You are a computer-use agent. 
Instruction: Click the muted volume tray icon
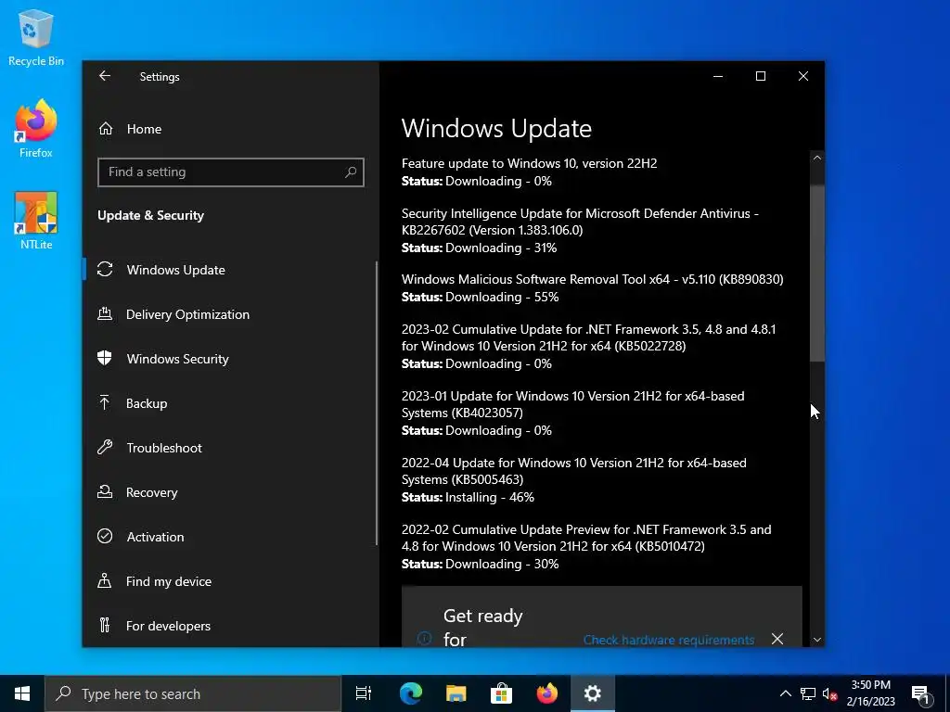[830, 693]
